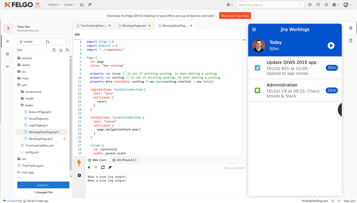Click the file tree vertical scrollbar
The image size is (357, 203).
coord(71,113)
